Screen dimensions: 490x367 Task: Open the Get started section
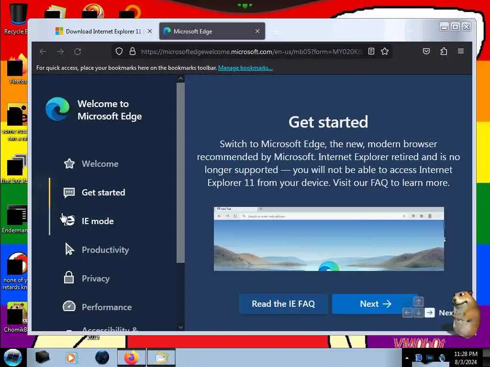(x=103, y=193)
